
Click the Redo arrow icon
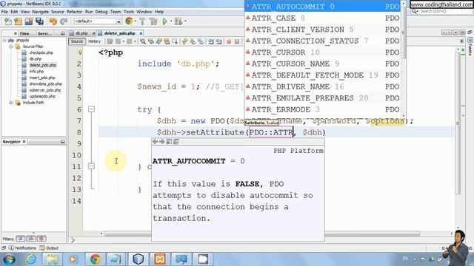64,21
